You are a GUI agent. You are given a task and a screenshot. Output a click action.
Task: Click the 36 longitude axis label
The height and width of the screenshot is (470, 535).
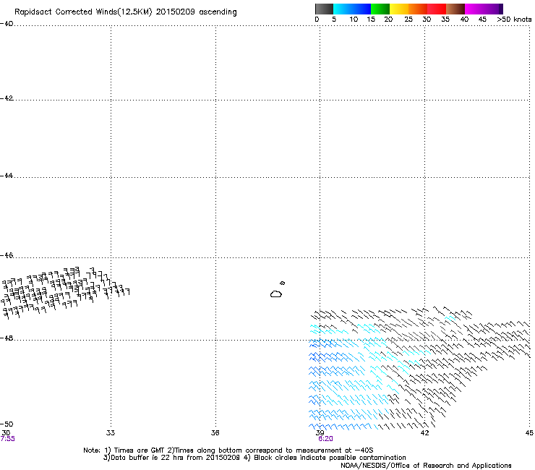[x=215, y=433]
